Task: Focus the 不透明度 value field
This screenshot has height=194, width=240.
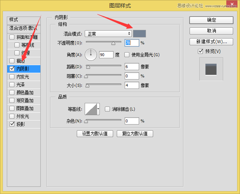Action: coord(132,43)
